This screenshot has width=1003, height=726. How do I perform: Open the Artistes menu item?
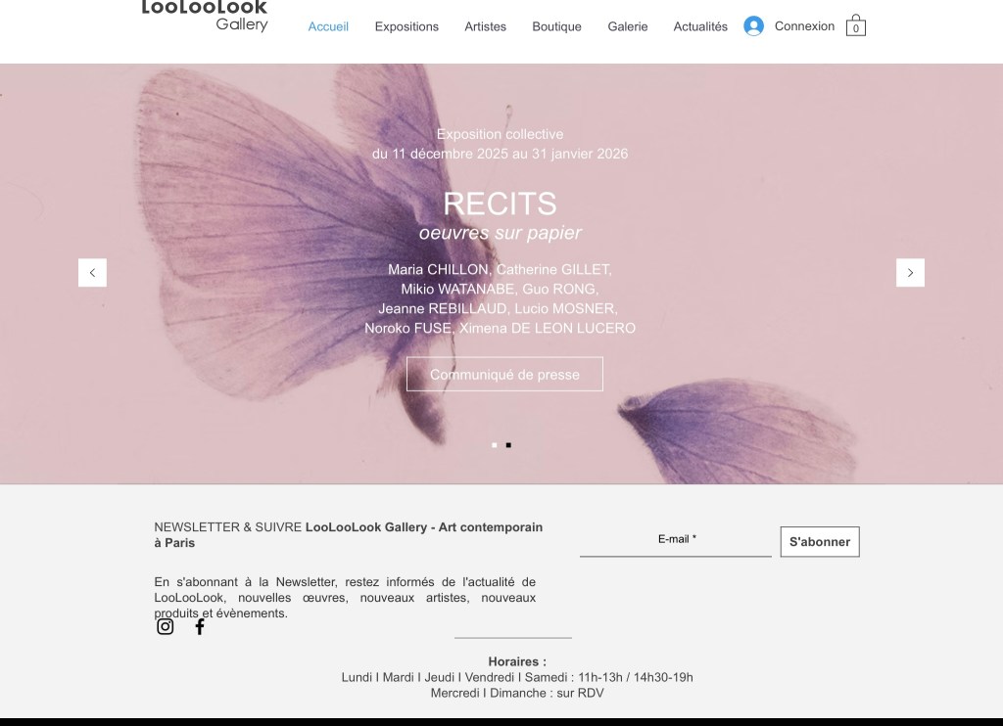486,26
